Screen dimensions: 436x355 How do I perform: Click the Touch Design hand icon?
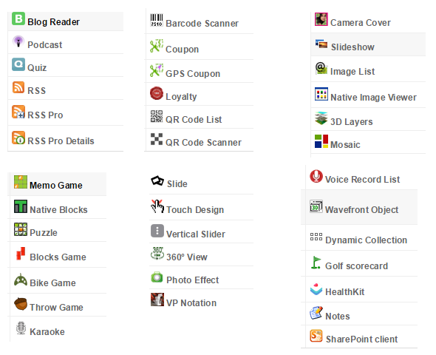tap(157, 206)
